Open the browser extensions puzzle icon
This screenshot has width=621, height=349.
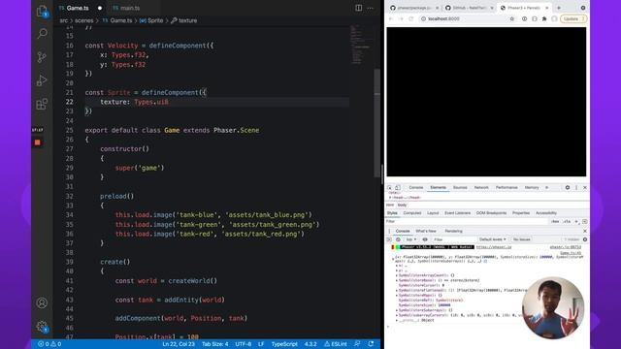(x=544, y=18)
